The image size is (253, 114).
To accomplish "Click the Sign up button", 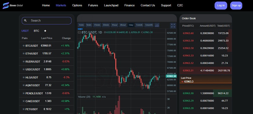I will click(236, 5).
